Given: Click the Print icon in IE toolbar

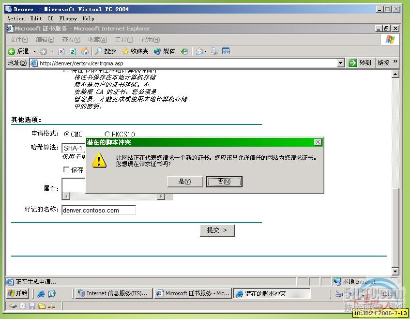Looking at the screenshot, I should [x=214, y=51].
